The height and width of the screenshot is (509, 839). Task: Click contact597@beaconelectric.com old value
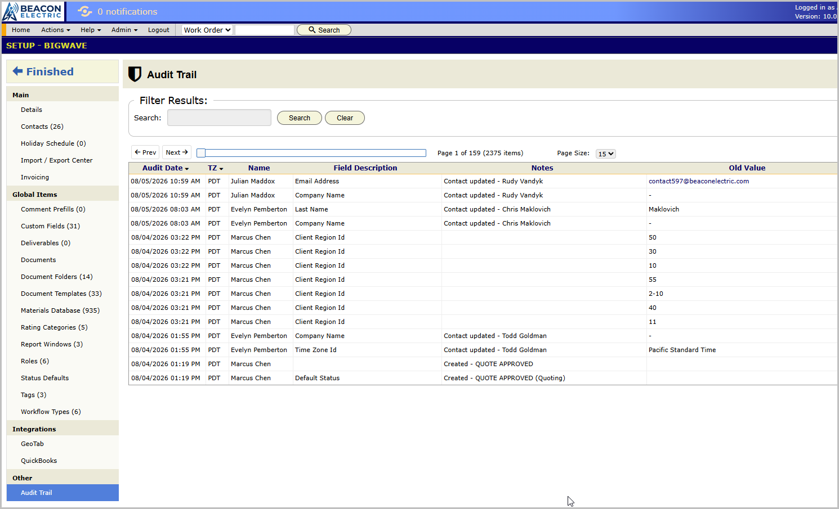(x=699, y=181)
